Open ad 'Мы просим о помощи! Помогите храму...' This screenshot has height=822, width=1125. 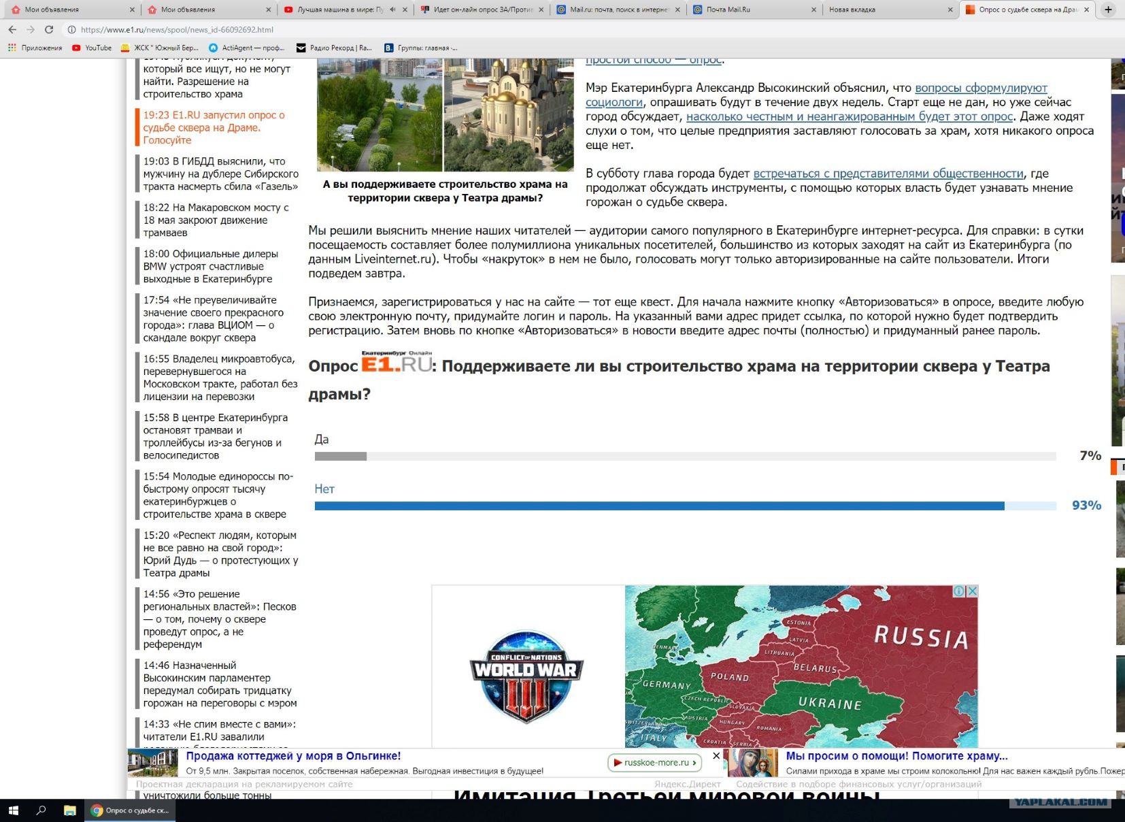897,756
